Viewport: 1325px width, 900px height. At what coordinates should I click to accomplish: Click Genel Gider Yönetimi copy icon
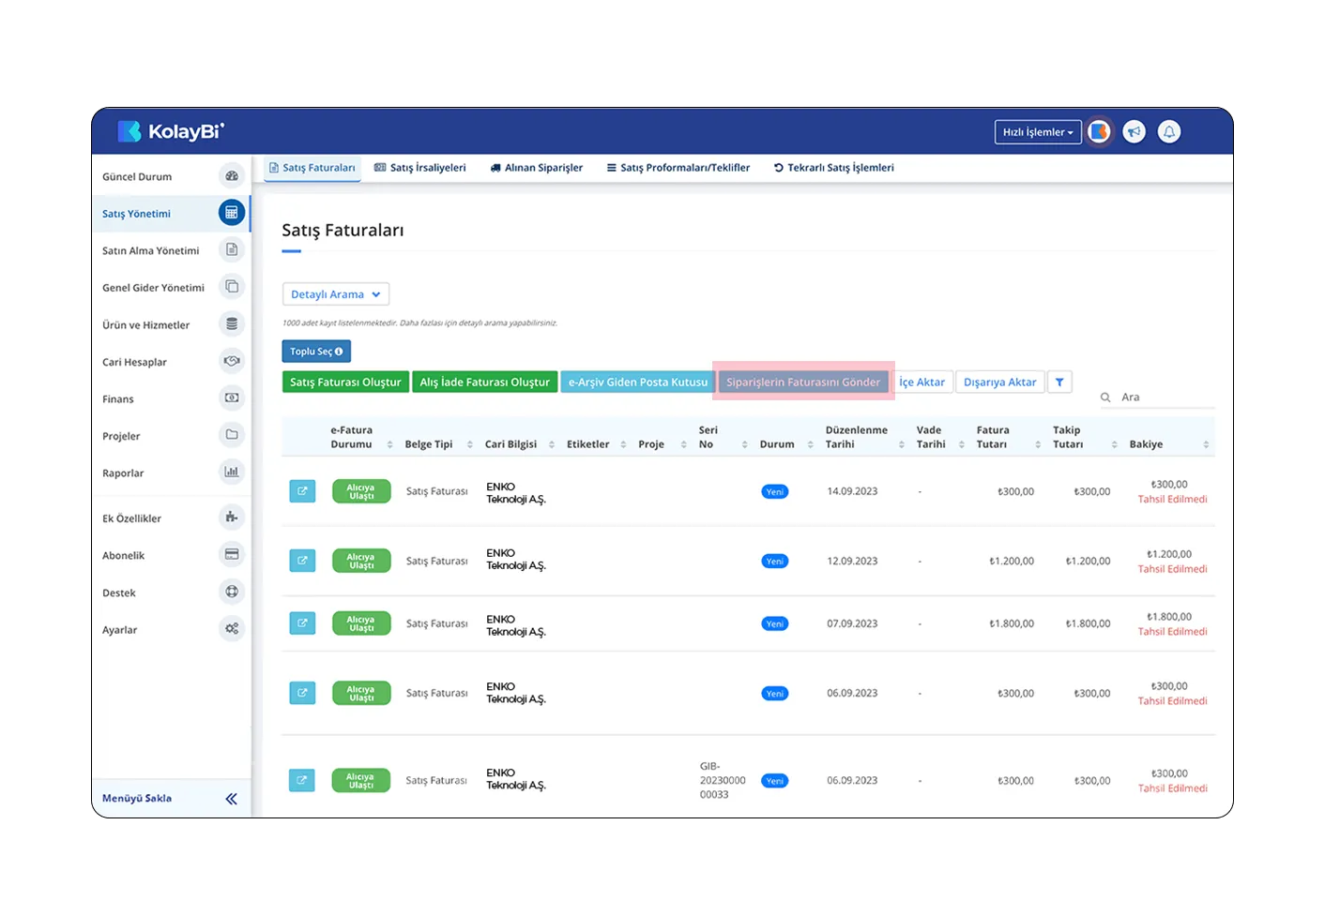tap(232, 287)
